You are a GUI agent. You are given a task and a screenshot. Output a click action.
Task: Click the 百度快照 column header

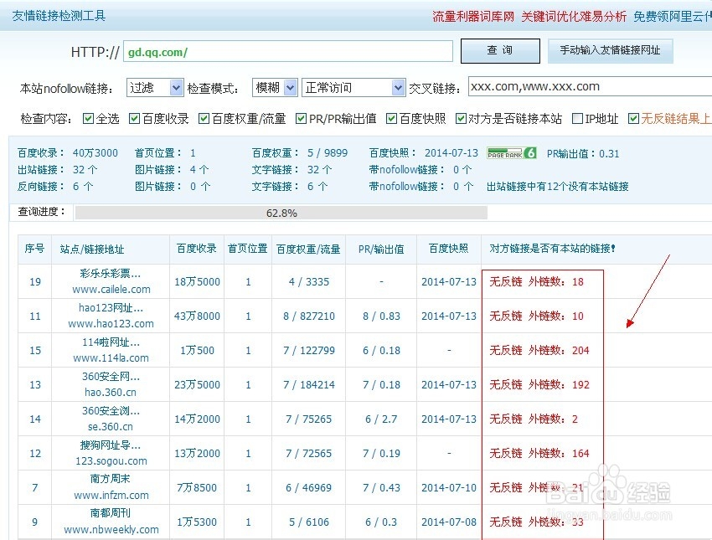pyautogui.click(x=448, y=249)
